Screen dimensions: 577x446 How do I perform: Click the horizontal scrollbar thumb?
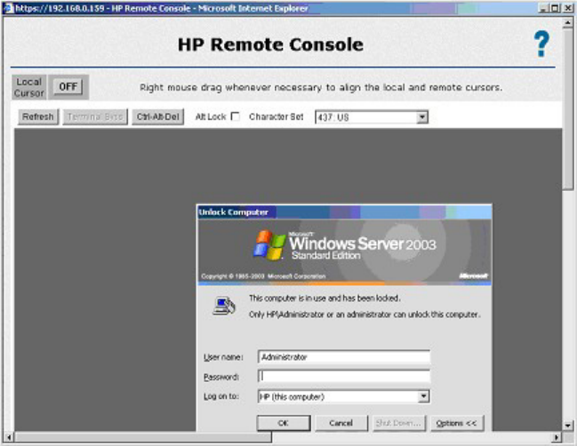[143, 437]
